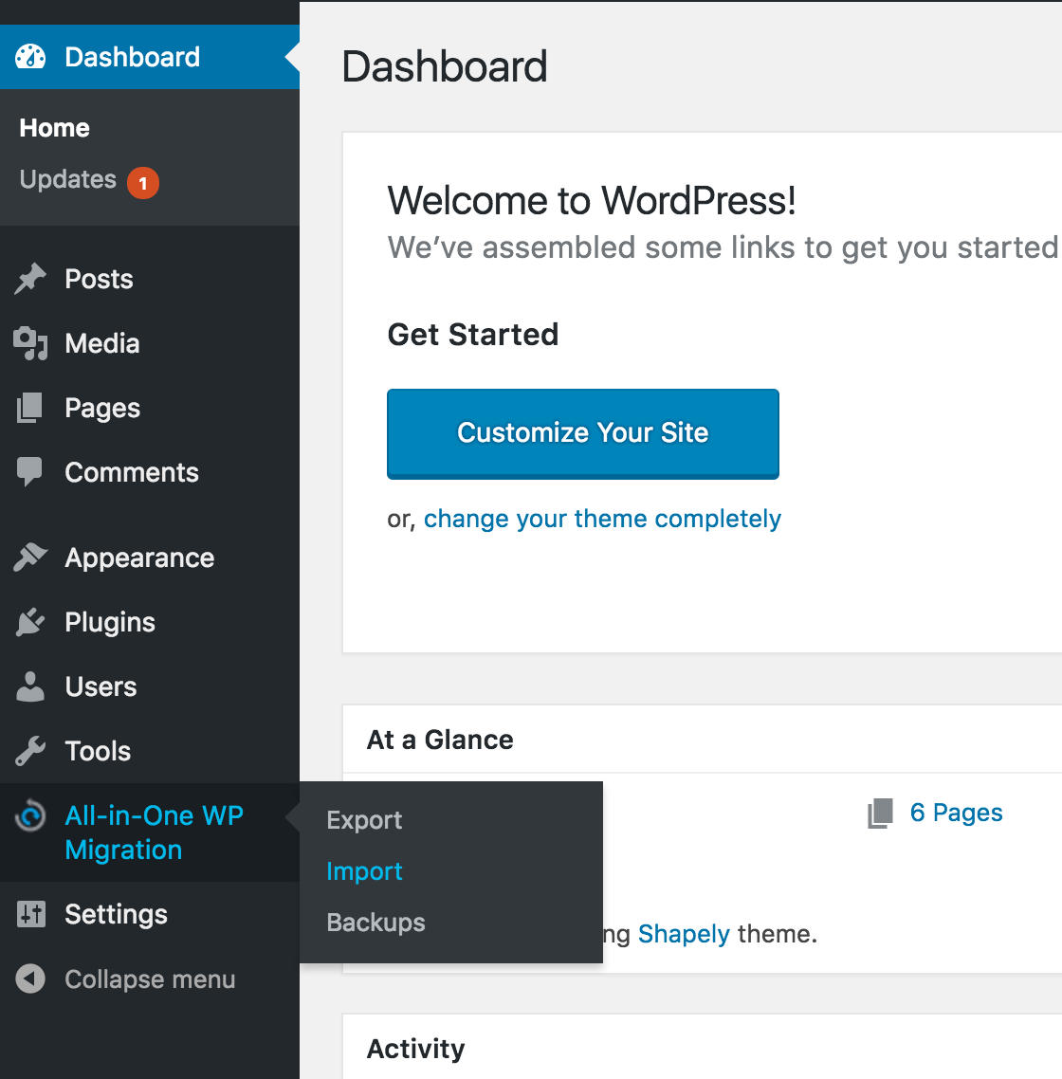Open Updates submenu entry
This screenshot has height=1079, width=1062.
67,179
